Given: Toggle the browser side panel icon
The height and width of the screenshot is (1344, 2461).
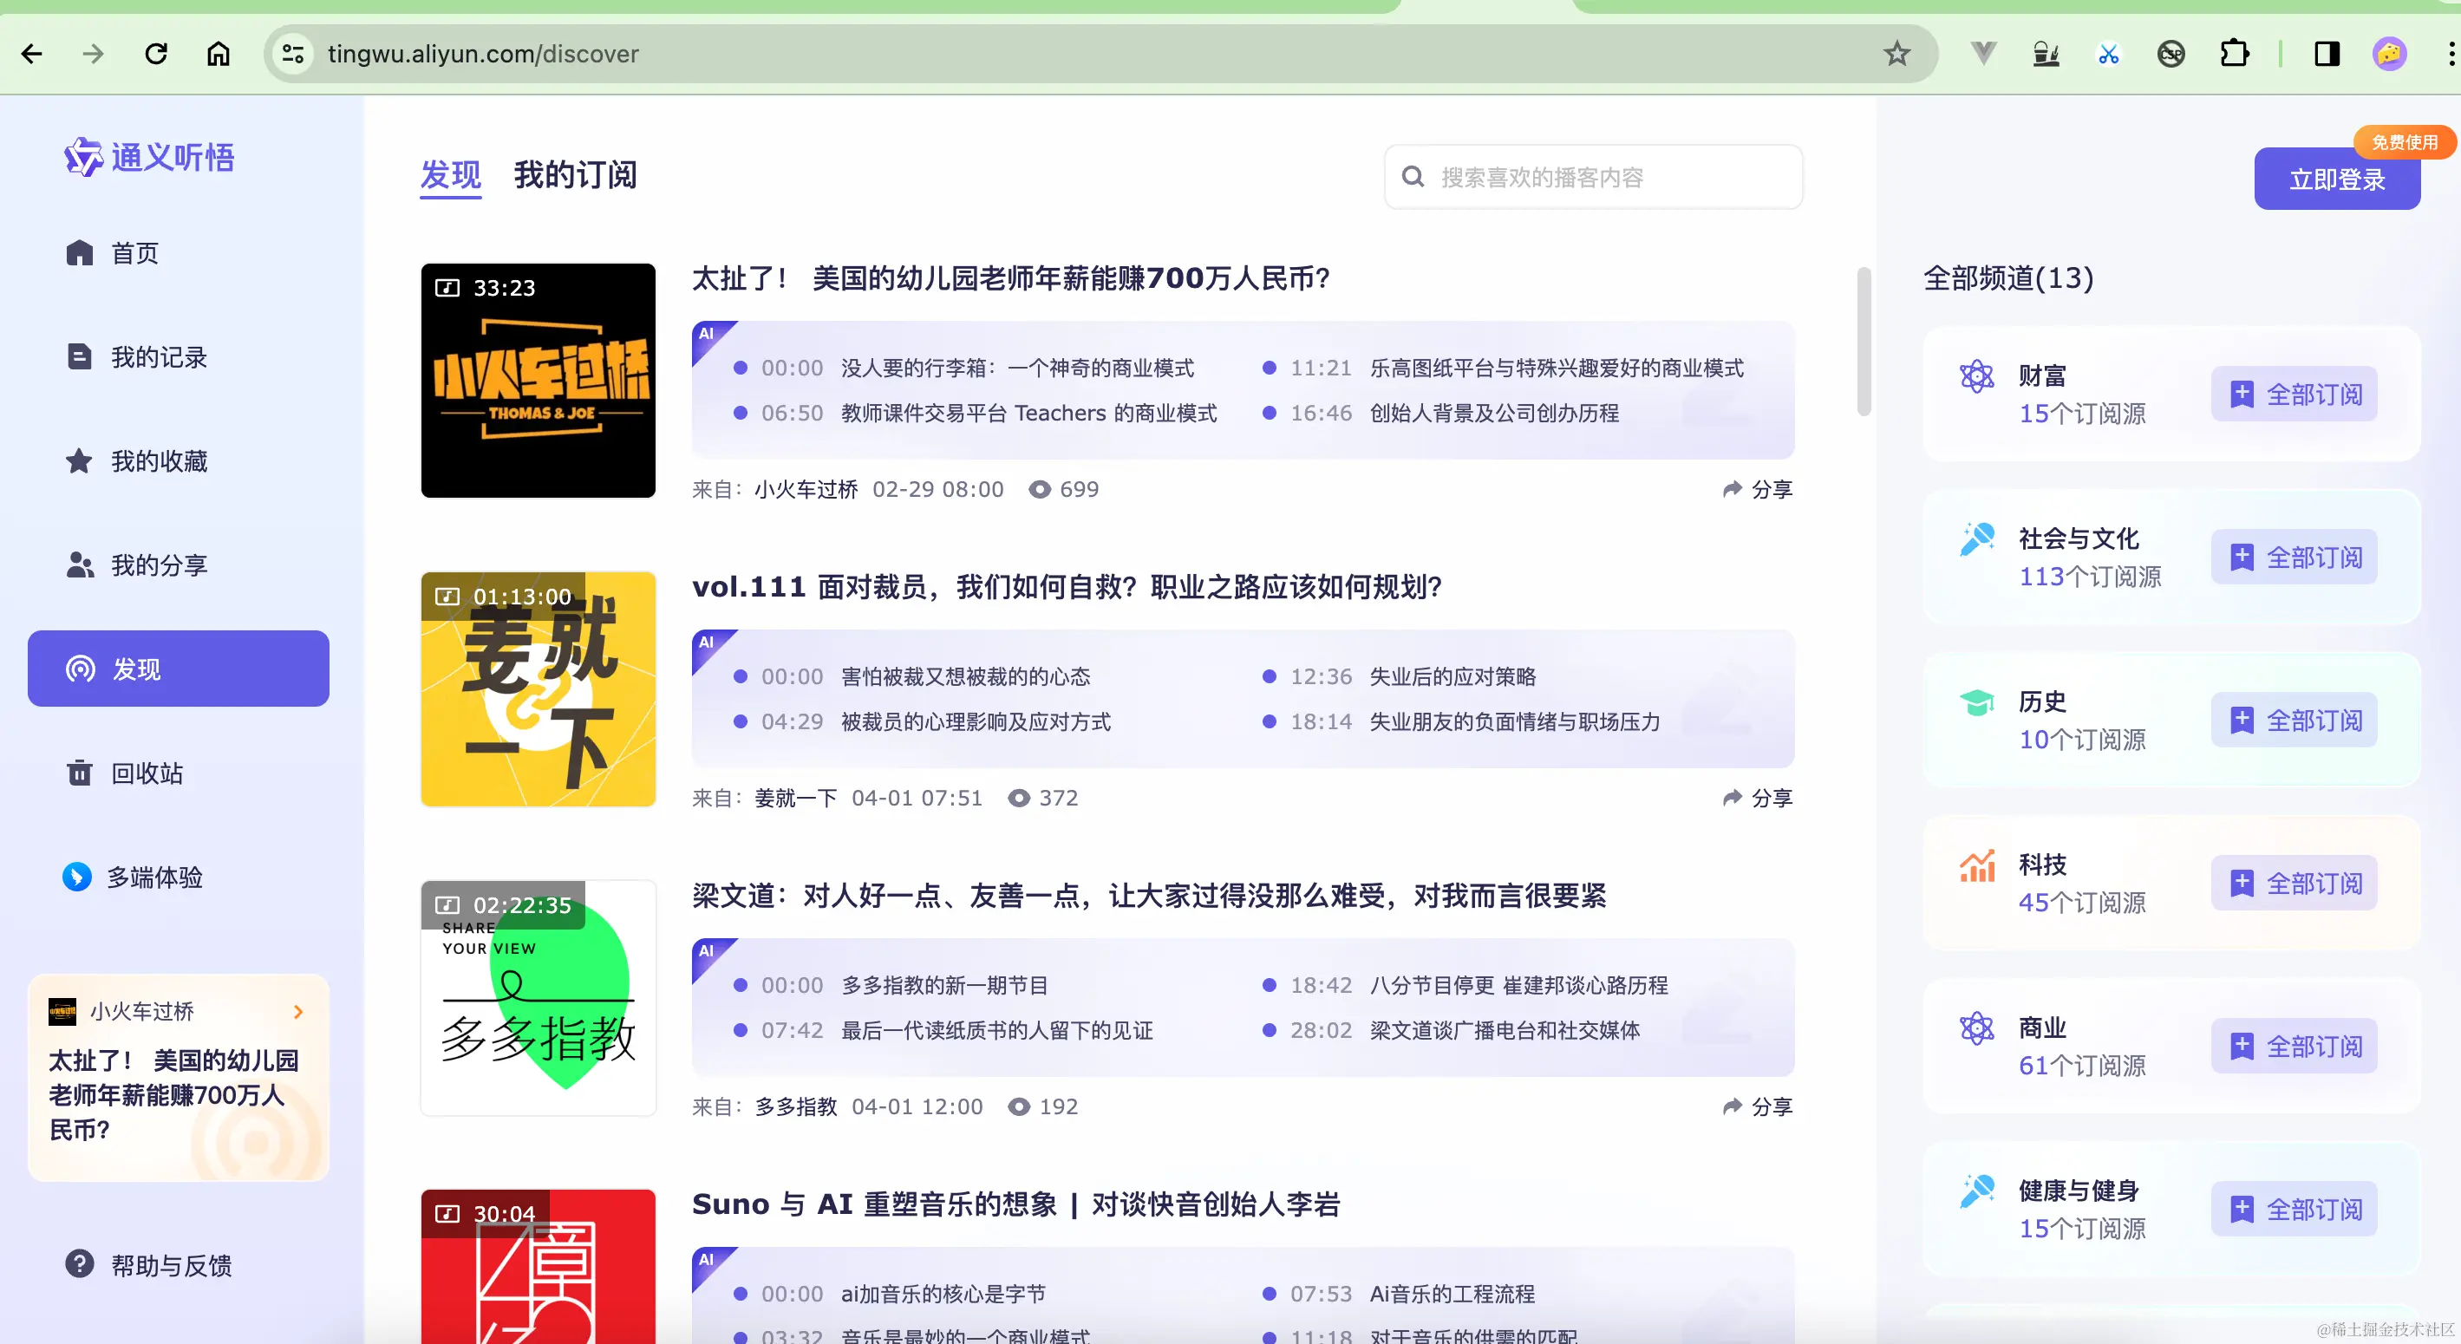Looking at the screenshot, I should (2327, 54).
